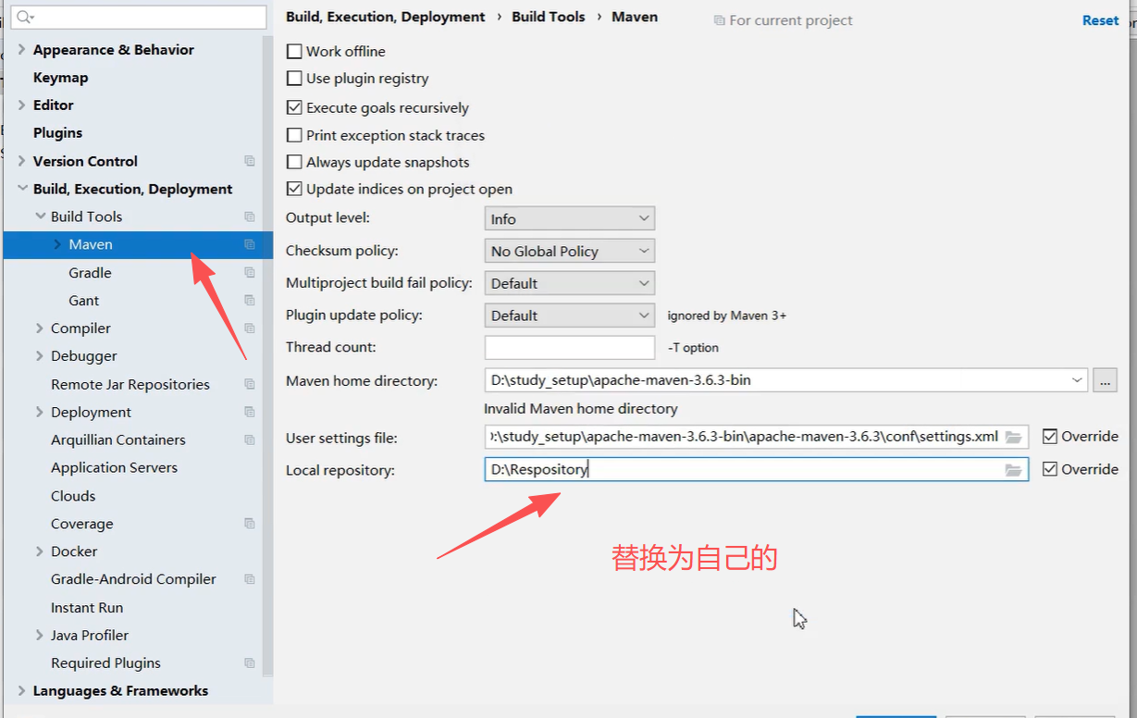Click project-level icon beside Required Plugins
The height and width of the screenshot is (718, 1137).
coord(250,663)
